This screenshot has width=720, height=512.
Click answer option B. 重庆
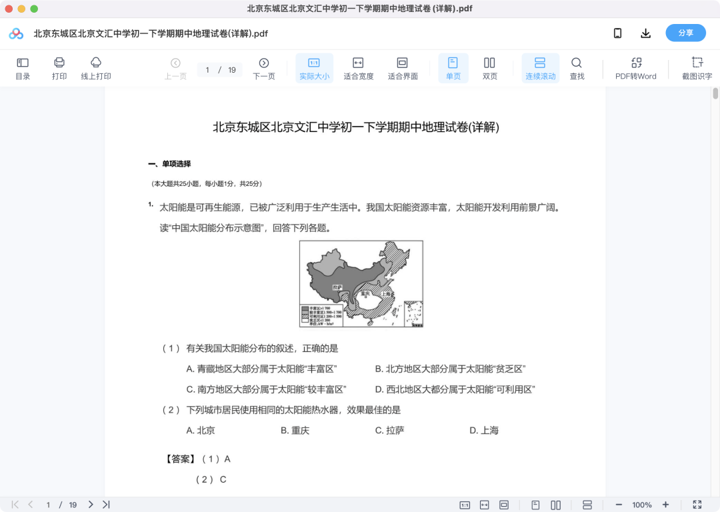(x=295, y=430)
